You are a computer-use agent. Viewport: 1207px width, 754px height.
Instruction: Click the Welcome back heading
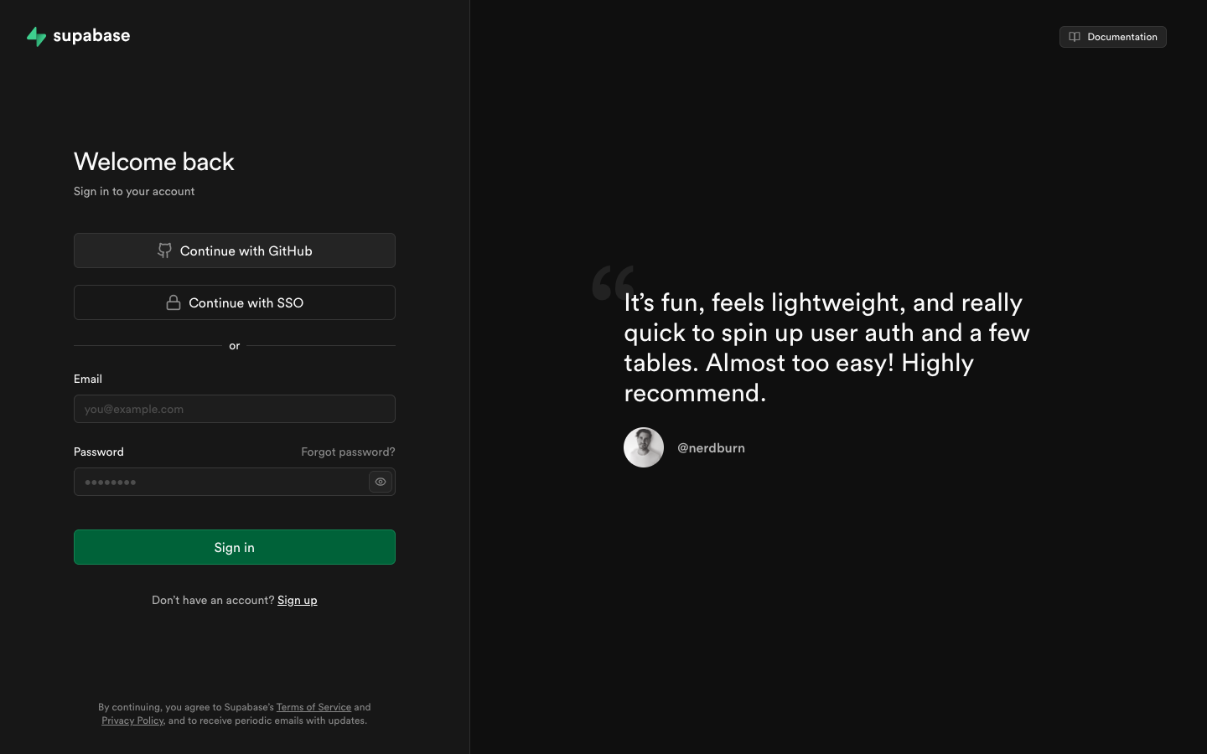(154, 162)
